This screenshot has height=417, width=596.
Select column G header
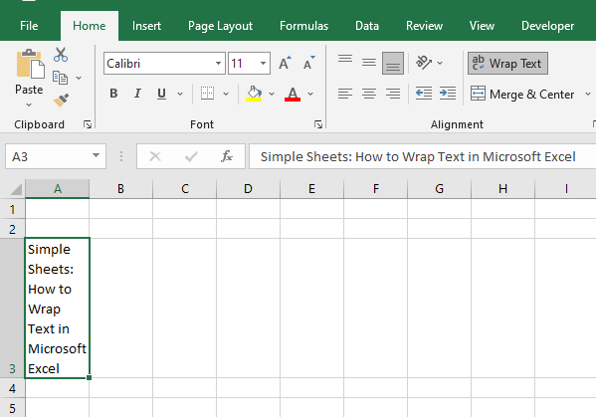[x=439, y=188]
